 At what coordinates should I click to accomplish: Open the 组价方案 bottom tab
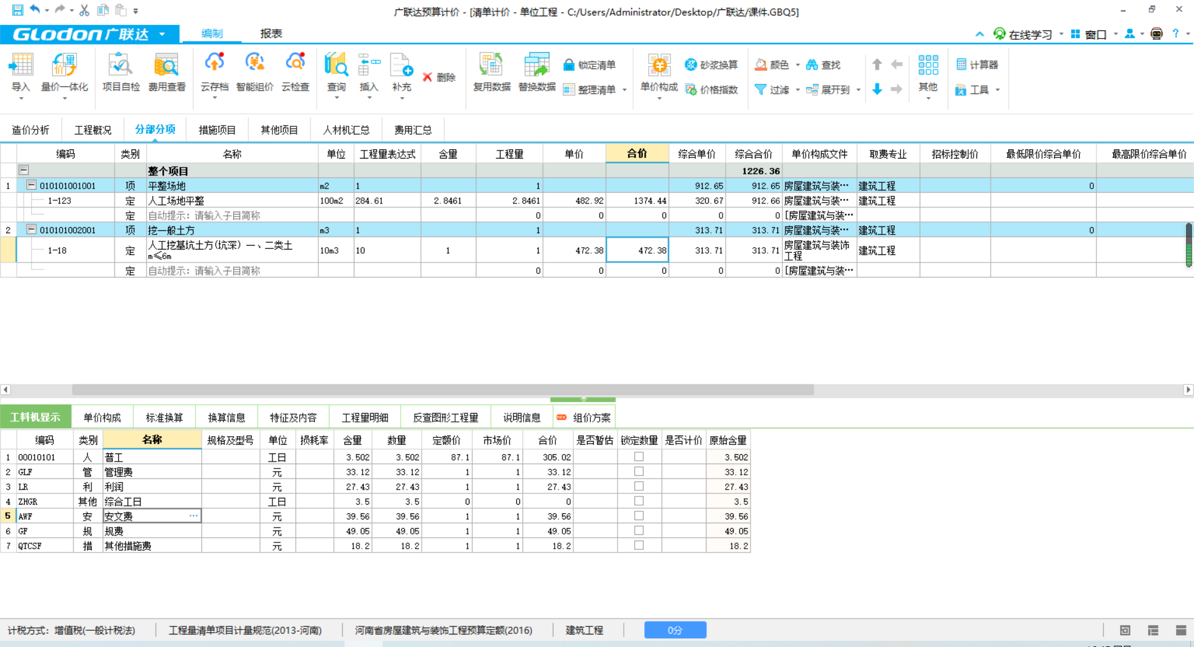(585, 417)
